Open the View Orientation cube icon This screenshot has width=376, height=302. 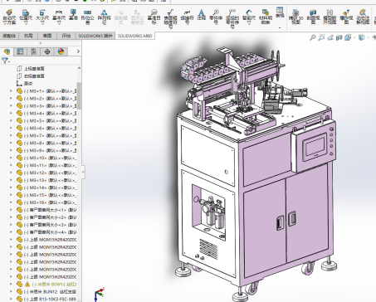[x=349, y=37]
